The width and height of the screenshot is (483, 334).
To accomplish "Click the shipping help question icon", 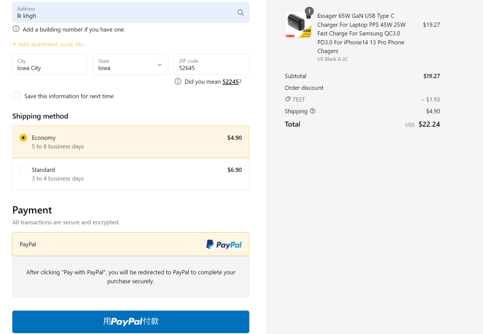I will point(313,111).
